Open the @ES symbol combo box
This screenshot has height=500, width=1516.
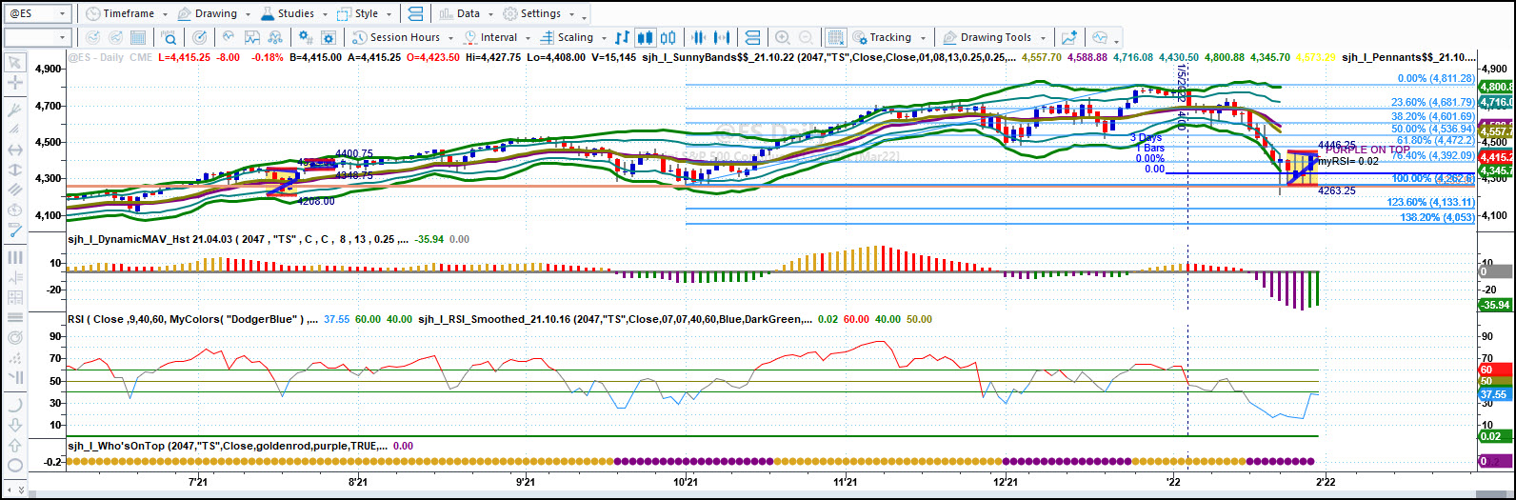pos(37,14)
